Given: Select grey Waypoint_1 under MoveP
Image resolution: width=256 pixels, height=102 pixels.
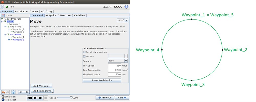Looking at the screenshot, I should 15,24.
